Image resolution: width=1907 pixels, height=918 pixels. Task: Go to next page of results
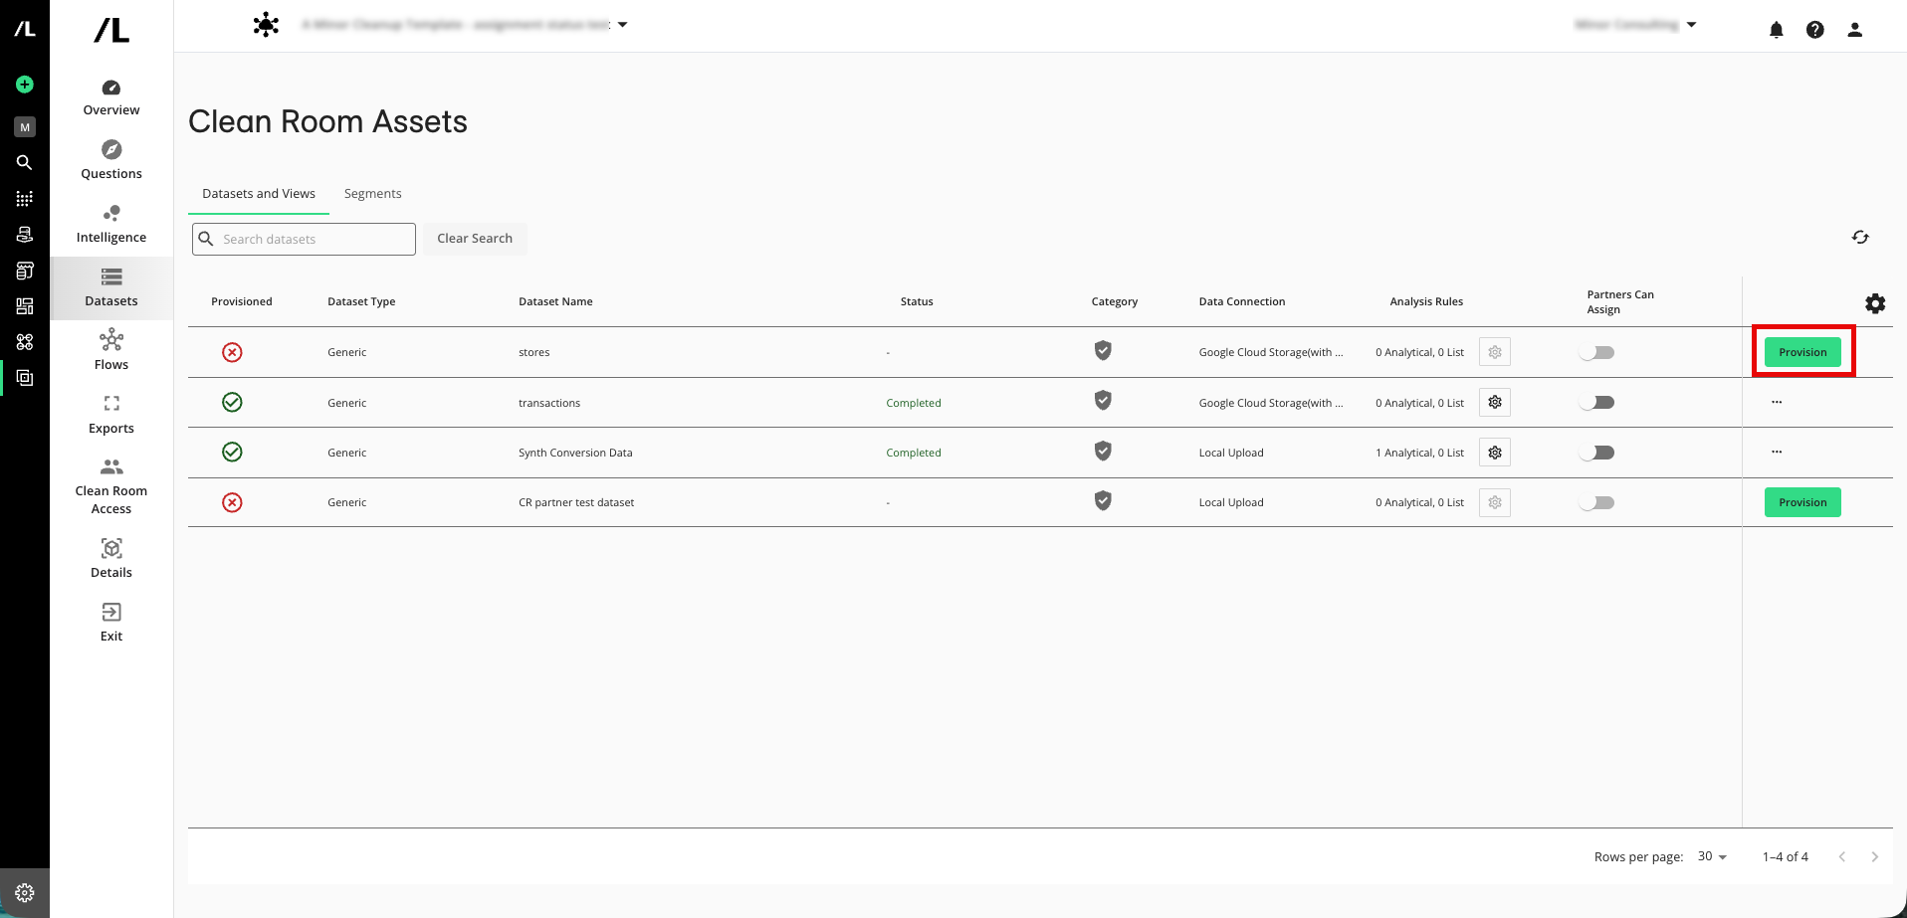coord(1875,856)
